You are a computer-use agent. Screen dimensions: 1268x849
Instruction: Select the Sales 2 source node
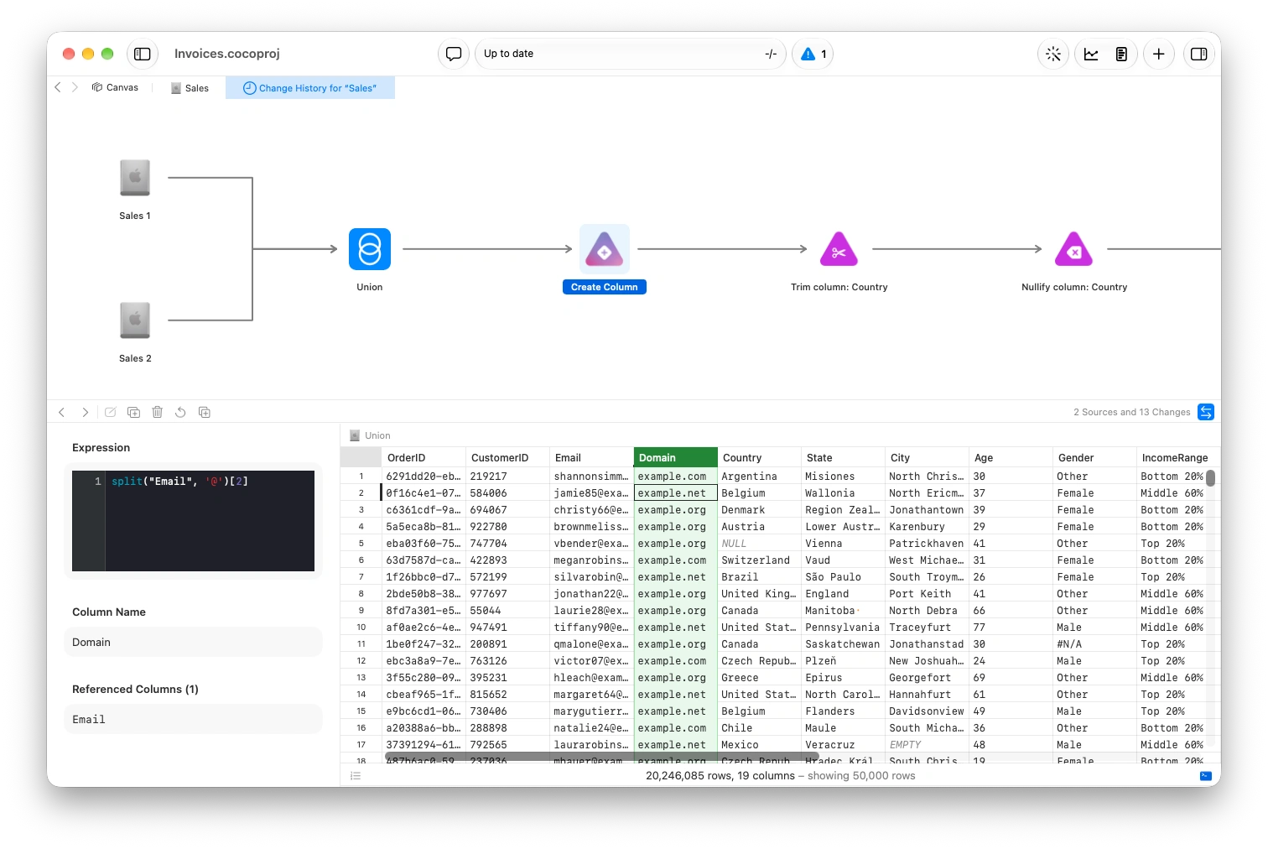135,320
